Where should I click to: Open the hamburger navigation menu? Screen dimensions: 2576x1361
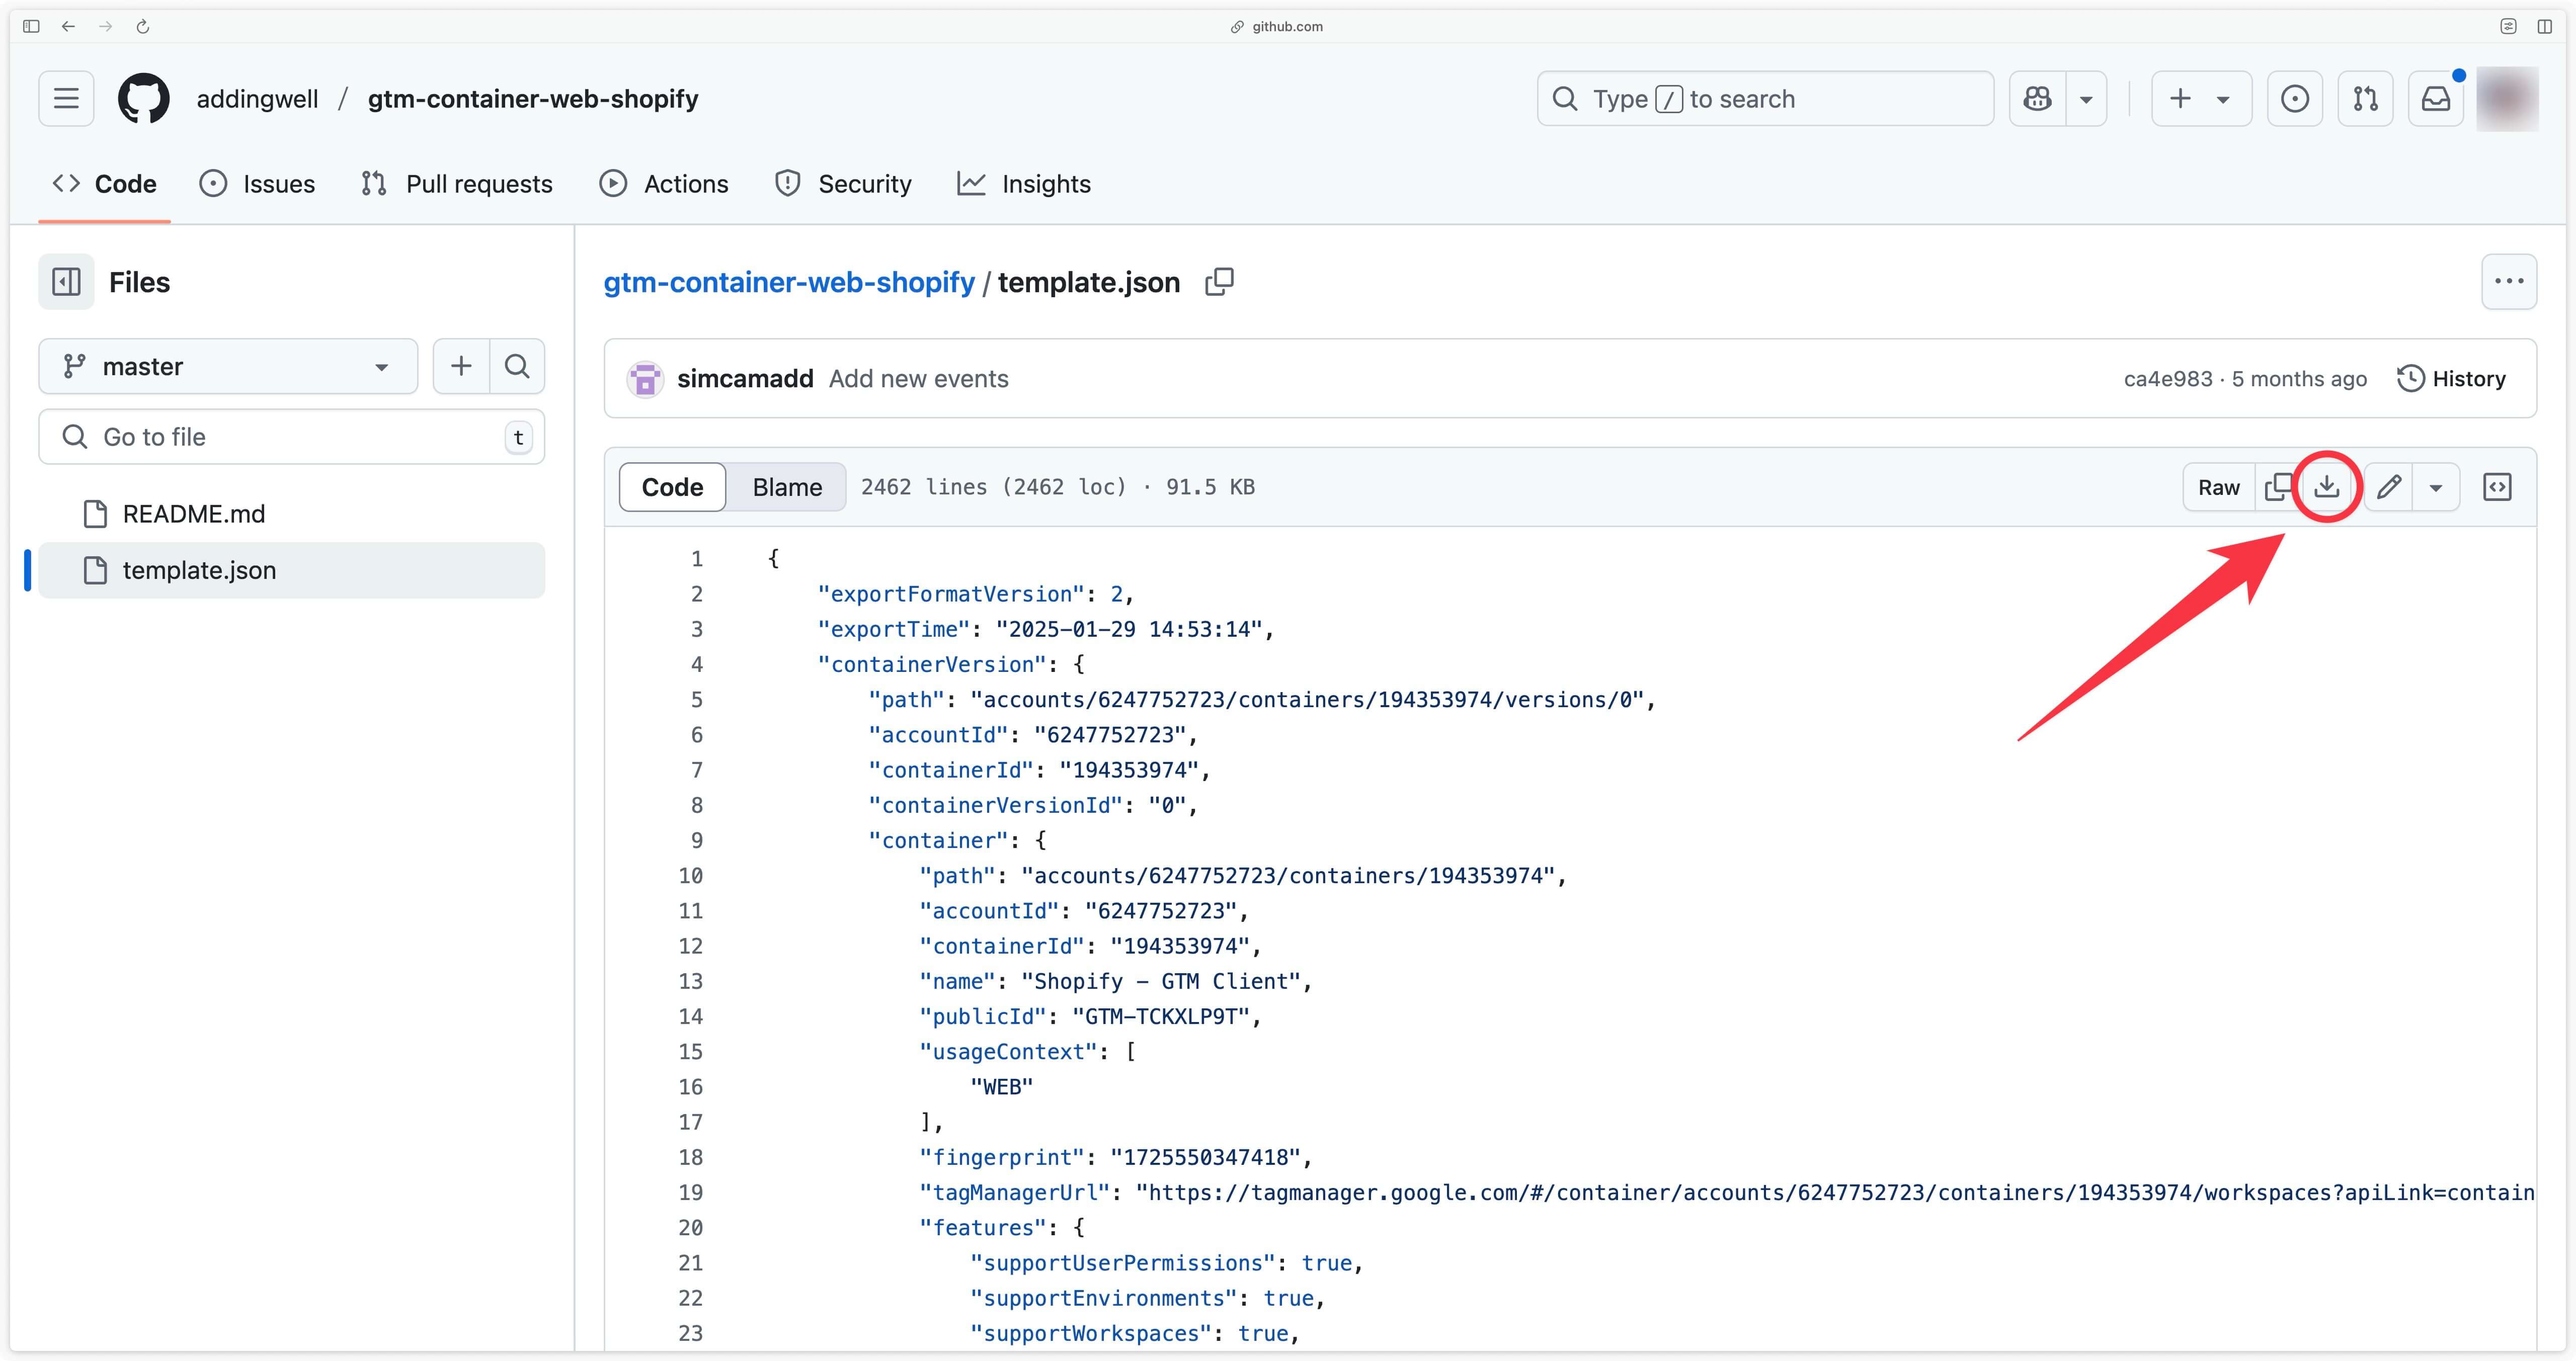click(x=66, y=98)
